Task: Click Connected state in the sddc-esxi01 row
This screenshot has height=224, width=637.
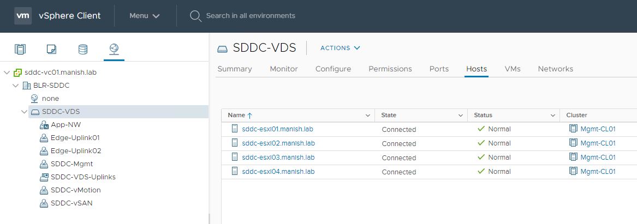Action: 399,130
